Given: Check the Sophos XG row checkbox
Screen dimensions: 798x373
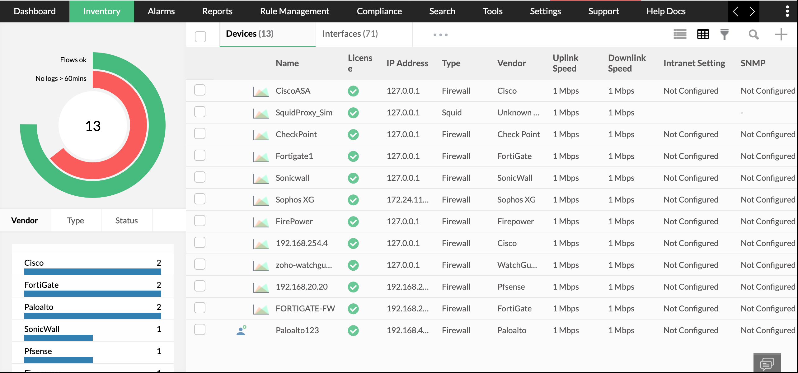Looking at the screenshot, I should (200, 199).
